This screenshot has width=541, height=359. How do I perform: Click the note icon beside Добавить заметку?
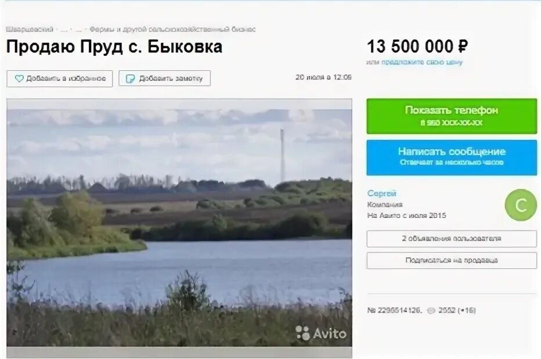pos(130,78)
